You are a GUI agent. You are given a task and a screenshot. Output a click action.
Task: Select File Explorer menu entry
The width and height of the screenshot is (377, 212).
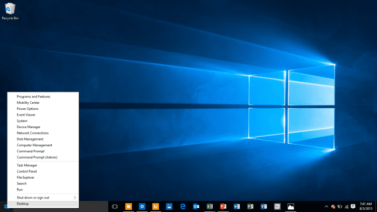coord(43,178)
